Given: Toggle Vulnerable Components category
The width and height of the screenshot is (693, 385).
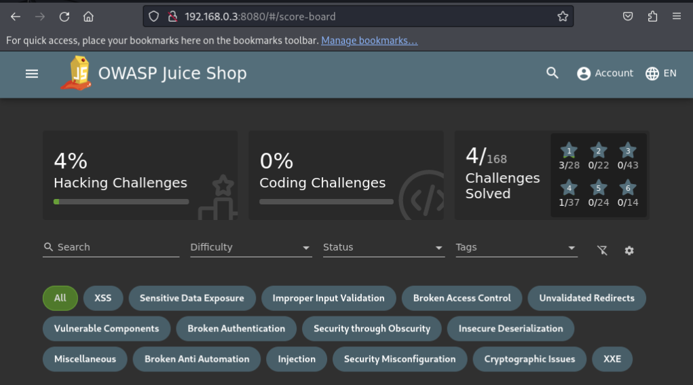Looking at the screenshot, I should pos(107,329).
